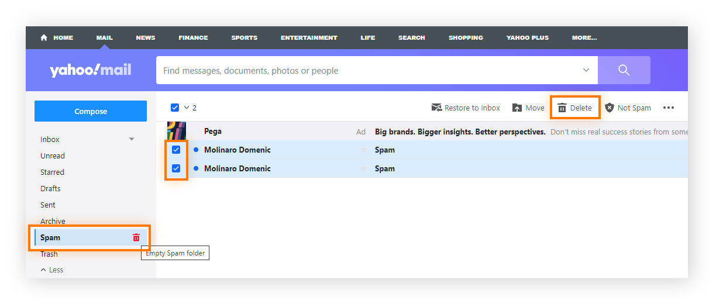Click the magnifier search button
The image size is (716, 304).
coord(624,70)
